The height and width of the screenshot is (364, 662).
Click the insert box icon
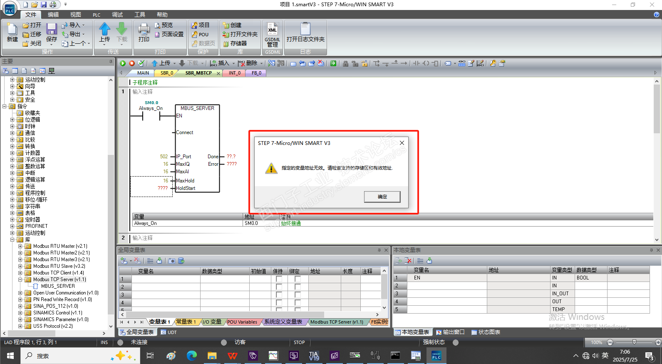pos(435,63)
